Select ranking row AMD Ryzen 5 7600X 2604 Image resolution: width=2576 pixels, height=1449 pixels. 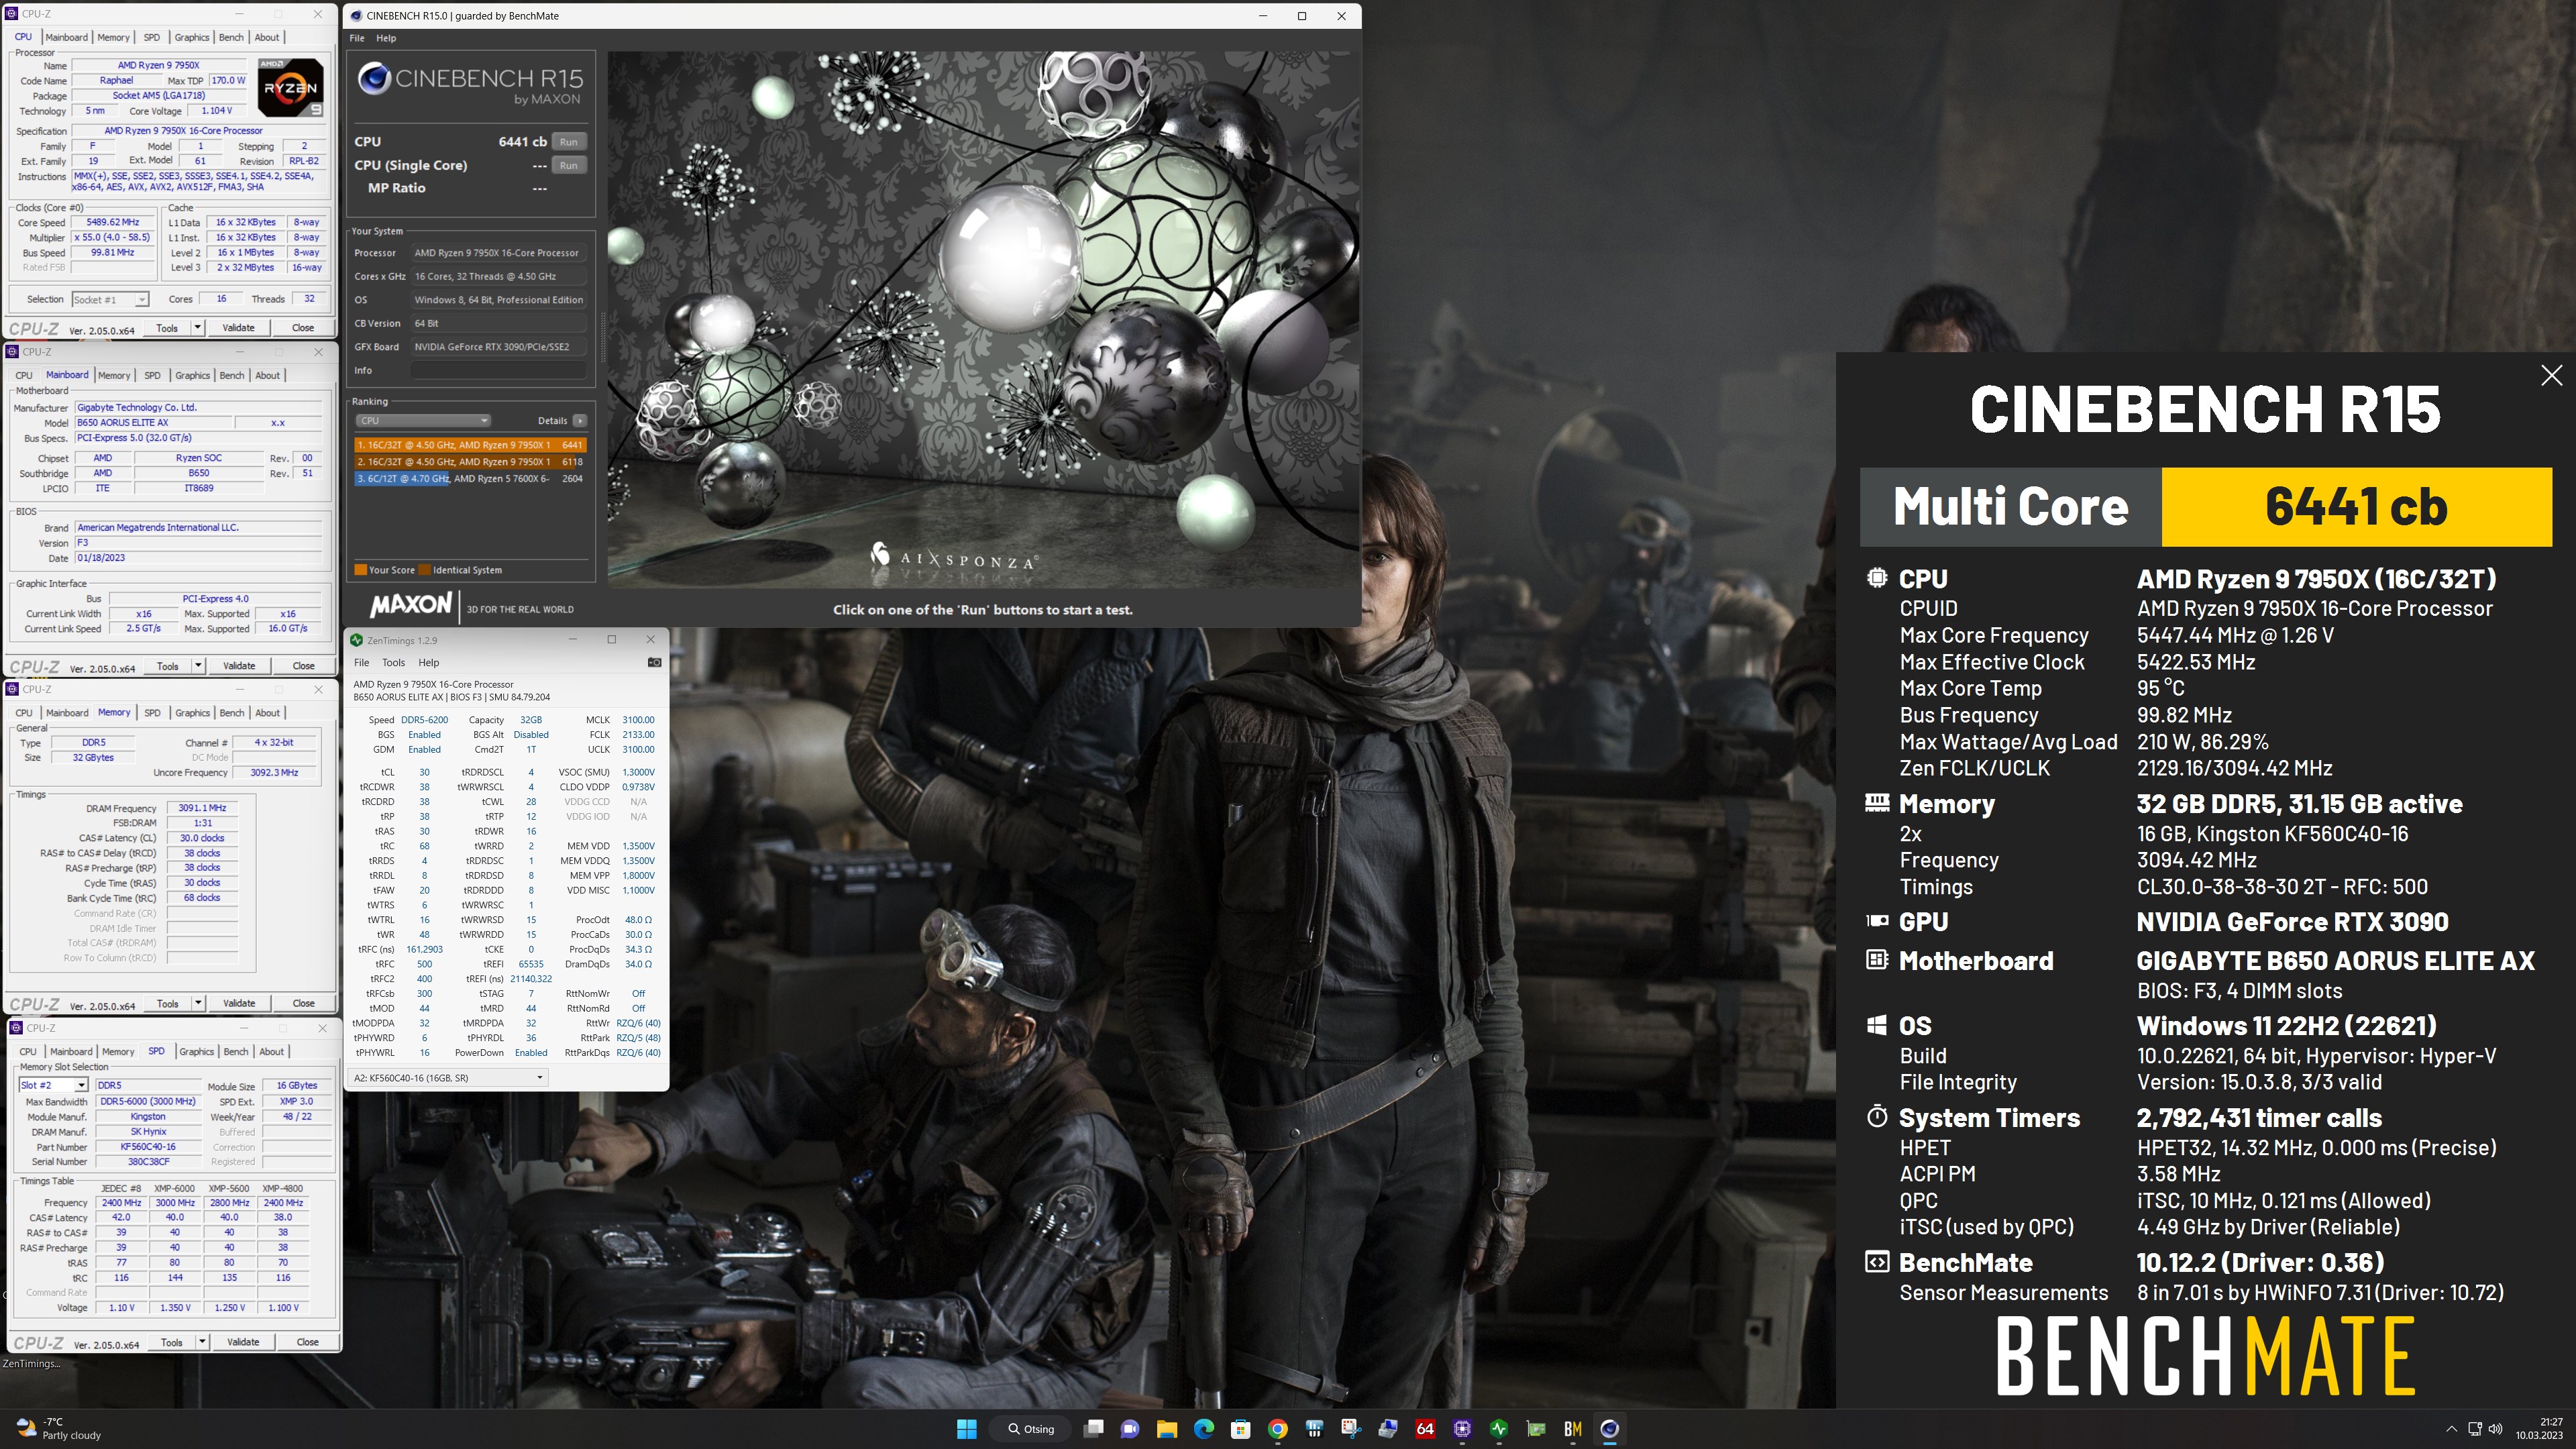coord(469,479)
